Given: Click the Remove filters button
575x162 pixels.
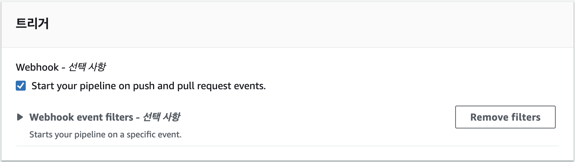Looking at the screenshot, I should click(505, 117).
